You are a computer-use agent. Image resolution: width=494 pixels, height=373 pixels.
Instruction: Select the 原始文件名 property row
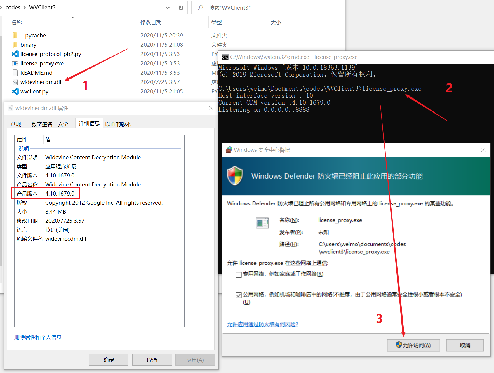click(99, 239)
